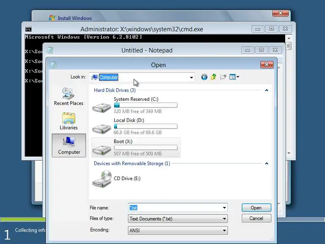Expand the File name dropdown arrow
This screenshot has width=325, height=244.
click(x=224, y=208)
